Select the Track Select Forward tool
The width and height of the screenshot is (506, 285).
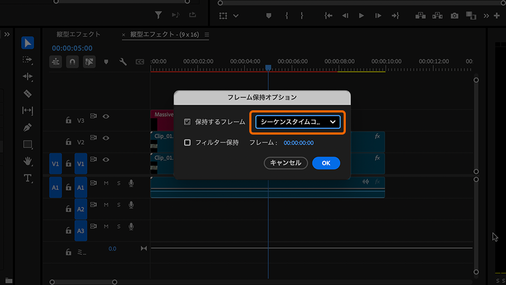pyautogui.click(x=27, y=60)
